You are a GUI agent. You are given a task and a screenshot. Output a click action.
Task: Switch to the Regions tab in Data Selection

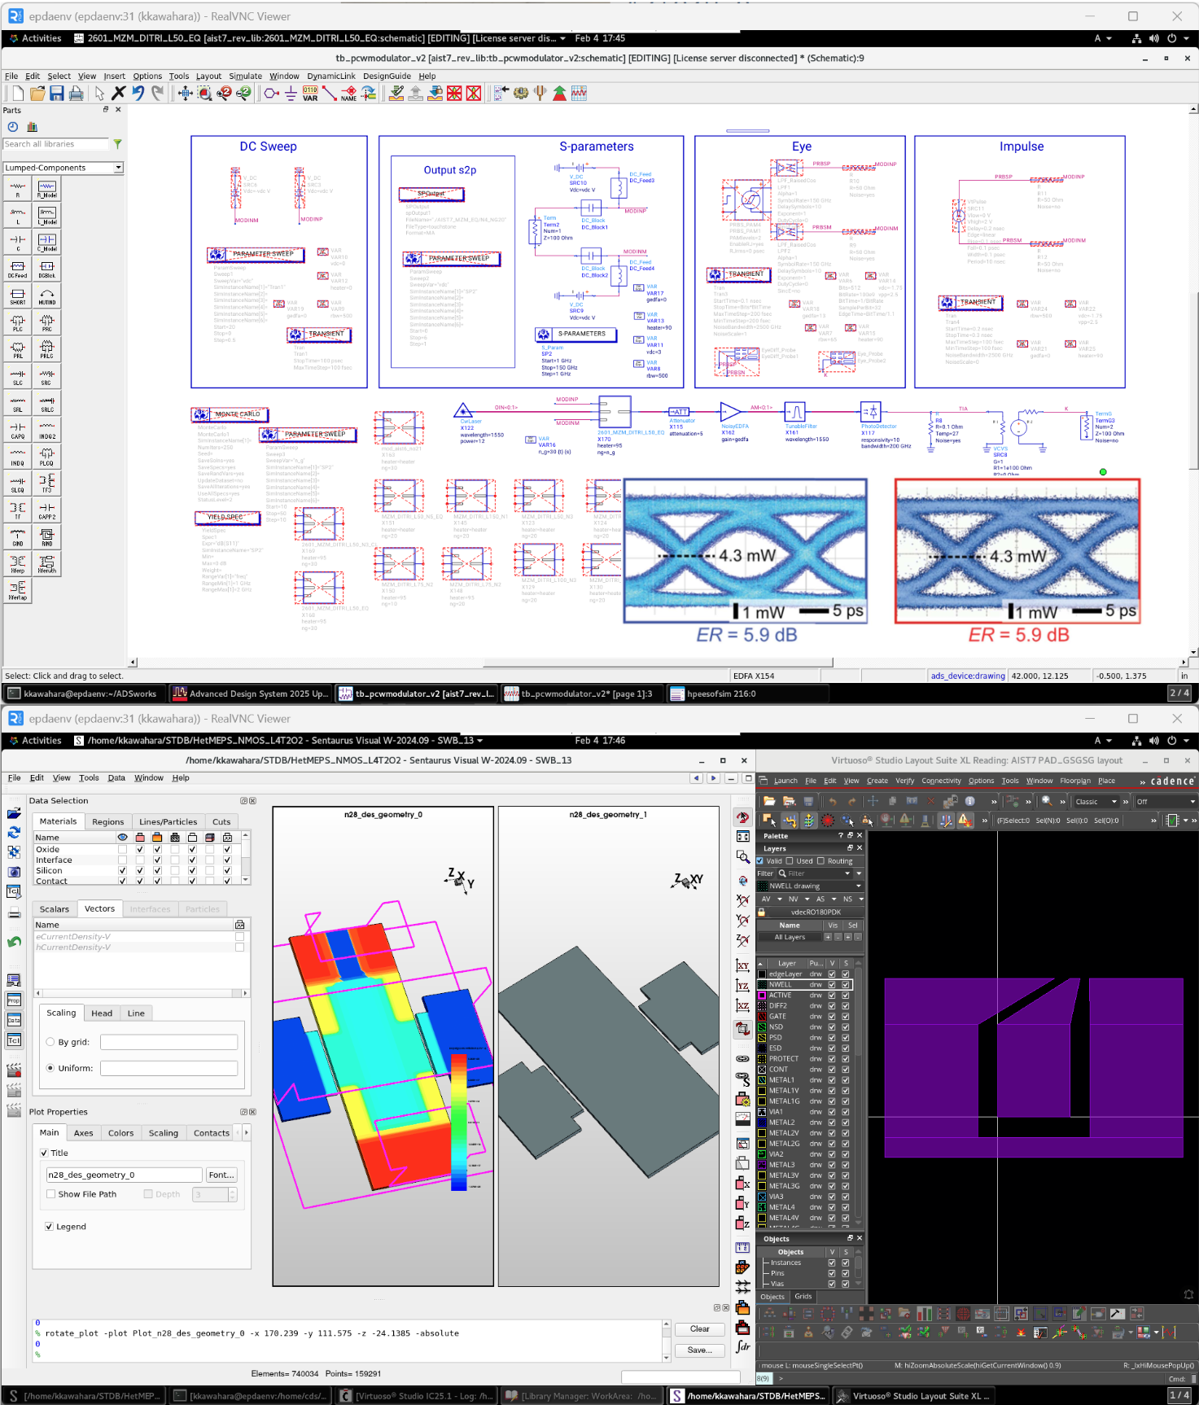pyautogui.click(x=107, y=822)
